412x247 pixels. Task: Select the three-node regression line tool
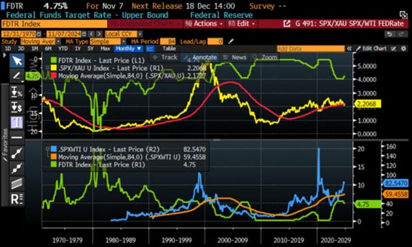click(17, 168)
